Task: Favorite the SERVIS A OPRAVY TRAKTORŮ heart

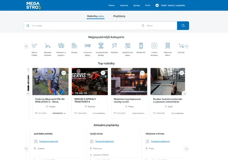Action: click(103, 73)
